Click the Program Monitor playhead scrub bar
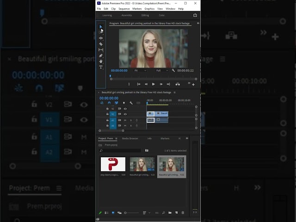Screen dimensions: 296x222 tap(153, 76)
